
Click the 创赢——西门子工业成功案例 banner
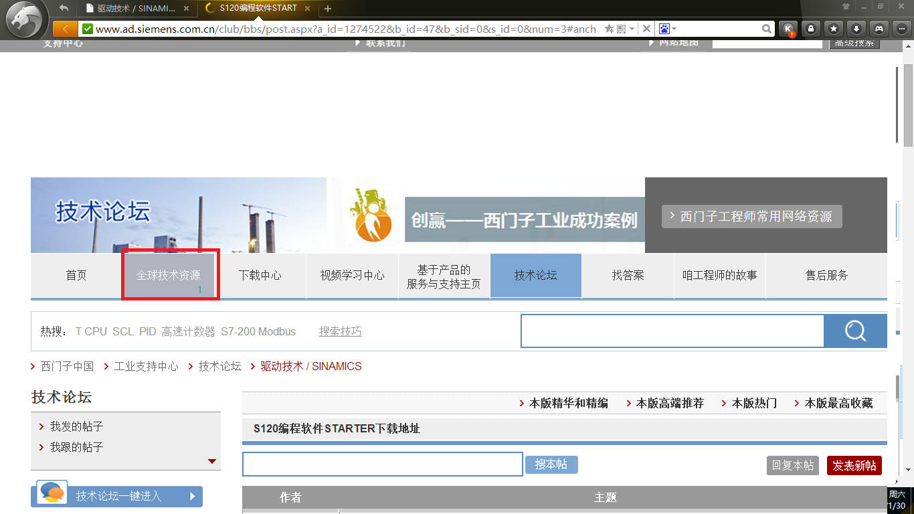pos(525,220)
